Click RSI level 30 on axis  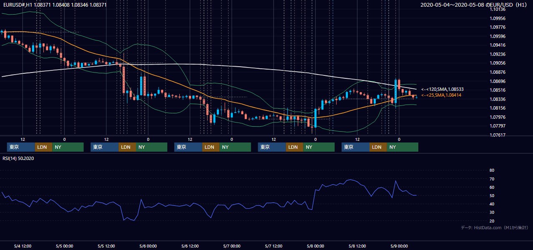pyautogui.click(x=492, y=212)
